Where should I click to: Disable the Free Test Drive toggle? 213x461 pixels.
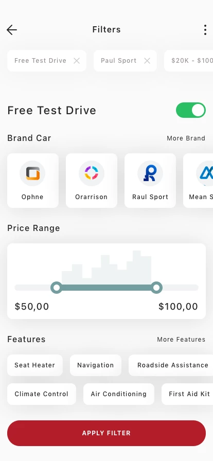[191, 110]
